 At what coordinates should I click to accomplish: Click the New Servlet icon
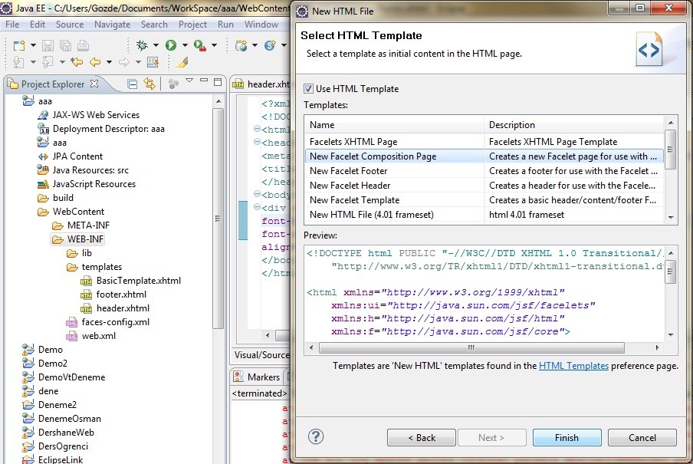point(270,45)
